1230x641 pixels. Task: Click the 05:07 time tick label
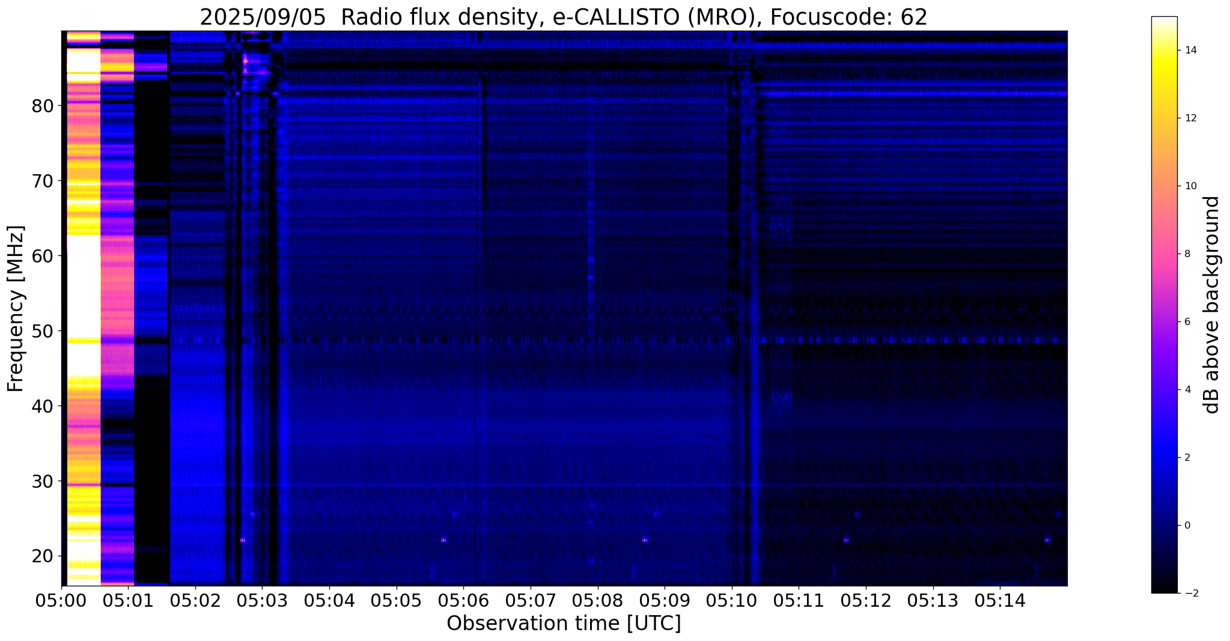tap(531, 601)
